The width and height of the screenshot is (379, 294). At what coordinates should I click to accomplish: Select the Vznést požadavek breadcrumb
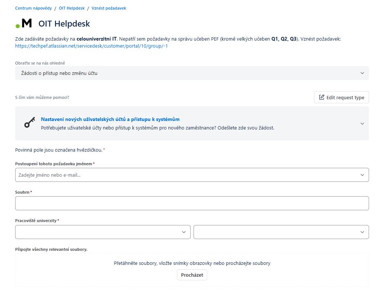tap(109, 8)
